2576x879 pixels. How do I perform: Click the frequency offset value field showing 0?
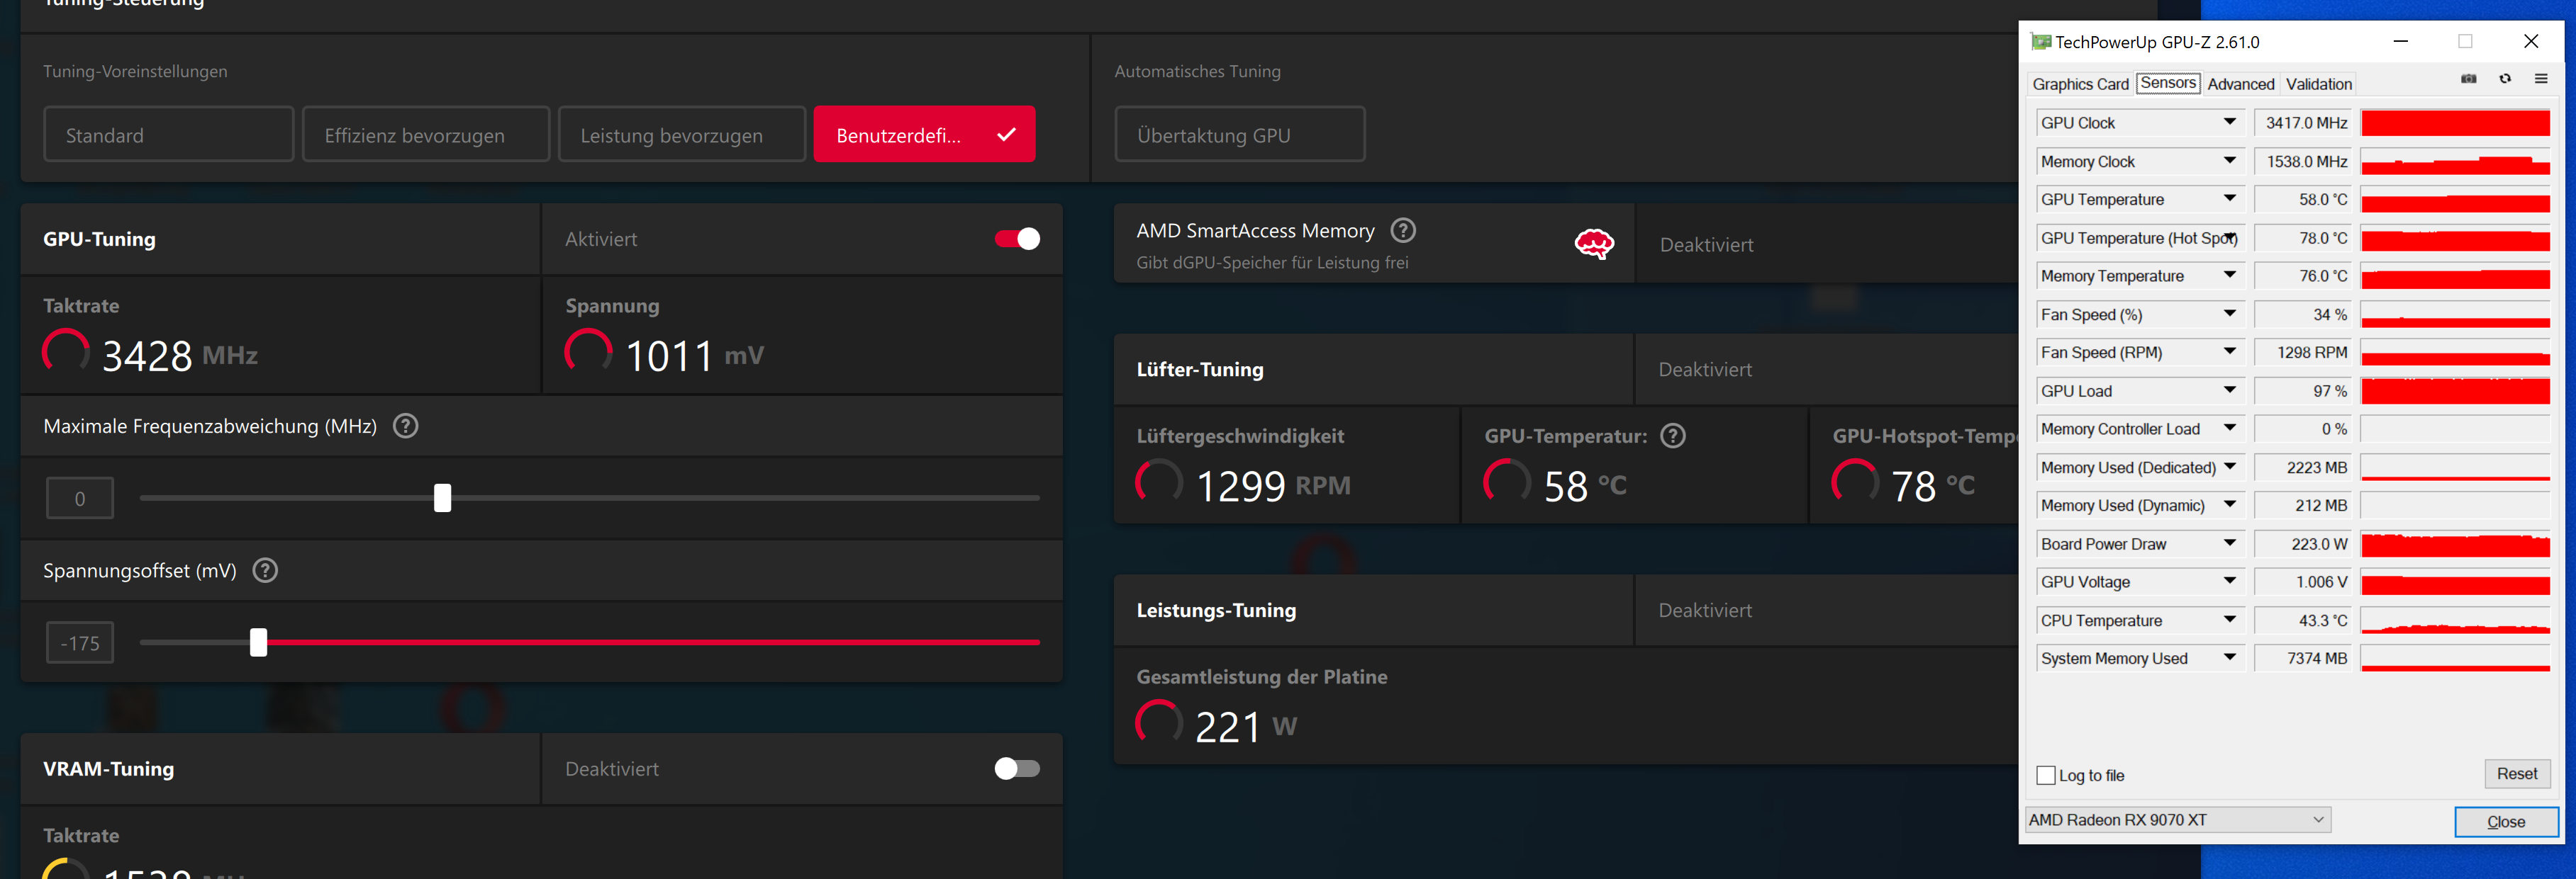pos(80,499)
